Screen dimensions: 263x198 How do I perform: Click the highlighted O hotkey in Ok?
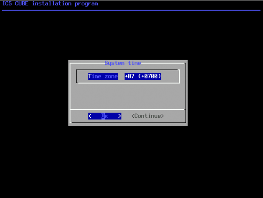click(x=103, y=116)
